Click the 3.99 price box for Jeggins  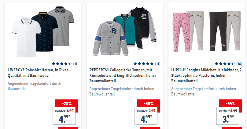pos(228,116)
